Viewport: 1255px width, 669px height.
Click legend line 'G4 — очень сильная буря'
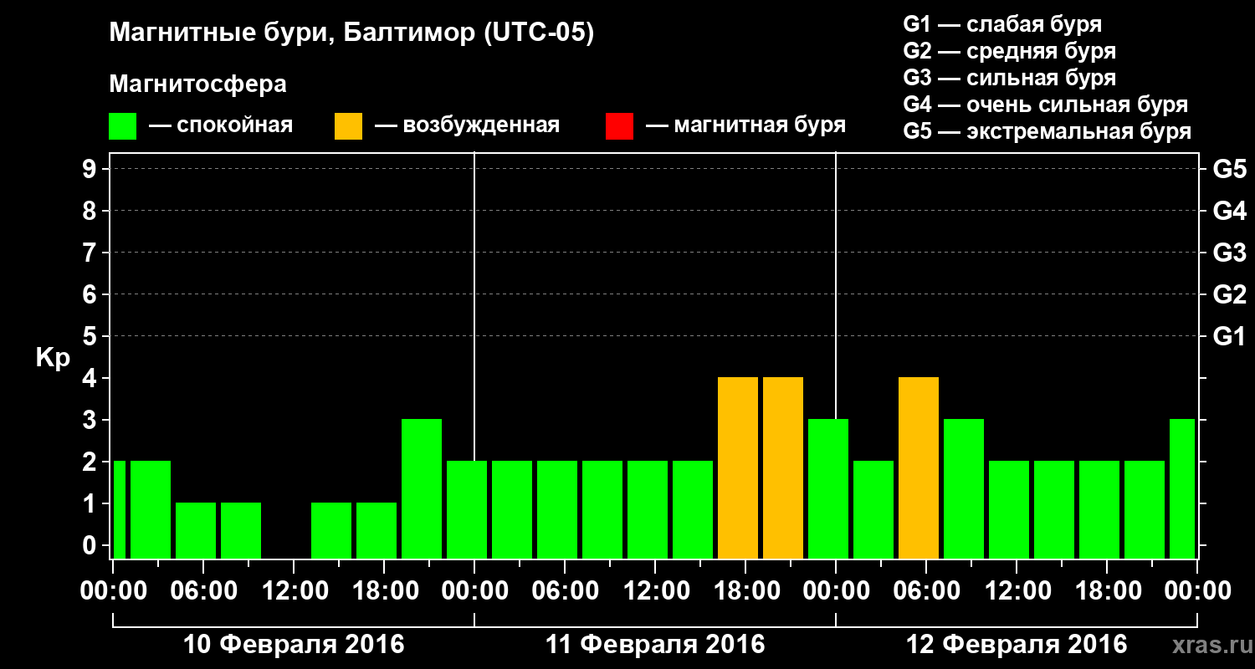pos(1046,105)
